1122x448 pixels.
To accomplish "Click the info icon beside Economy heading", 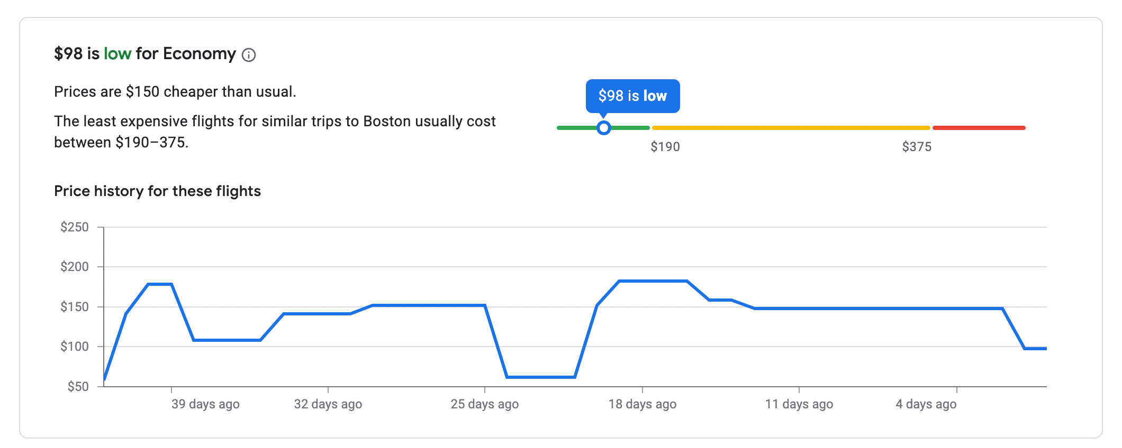I will [x=249, y=55].
